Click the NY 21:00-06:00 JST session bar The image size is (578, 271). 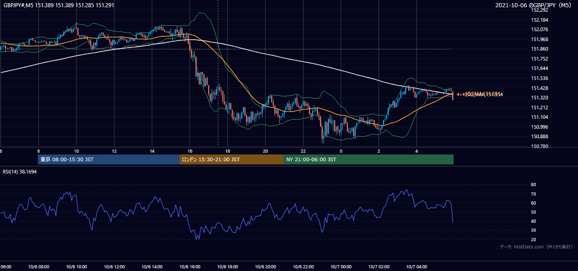pos(369,159)
